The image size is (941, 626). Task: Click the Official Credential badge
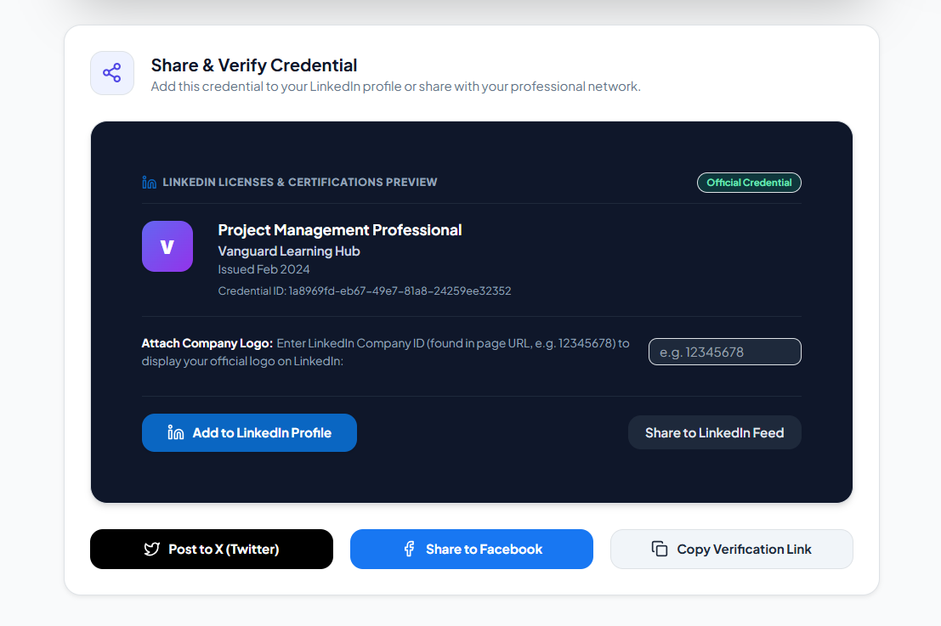(x=749, y=183)
